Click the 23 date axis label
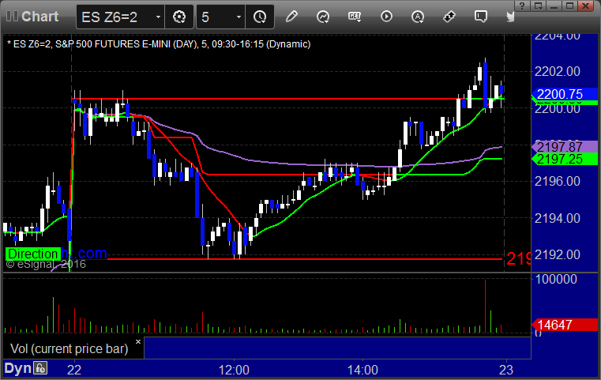Viewport: 601px width, 380px height. click(x=506, y=370)
